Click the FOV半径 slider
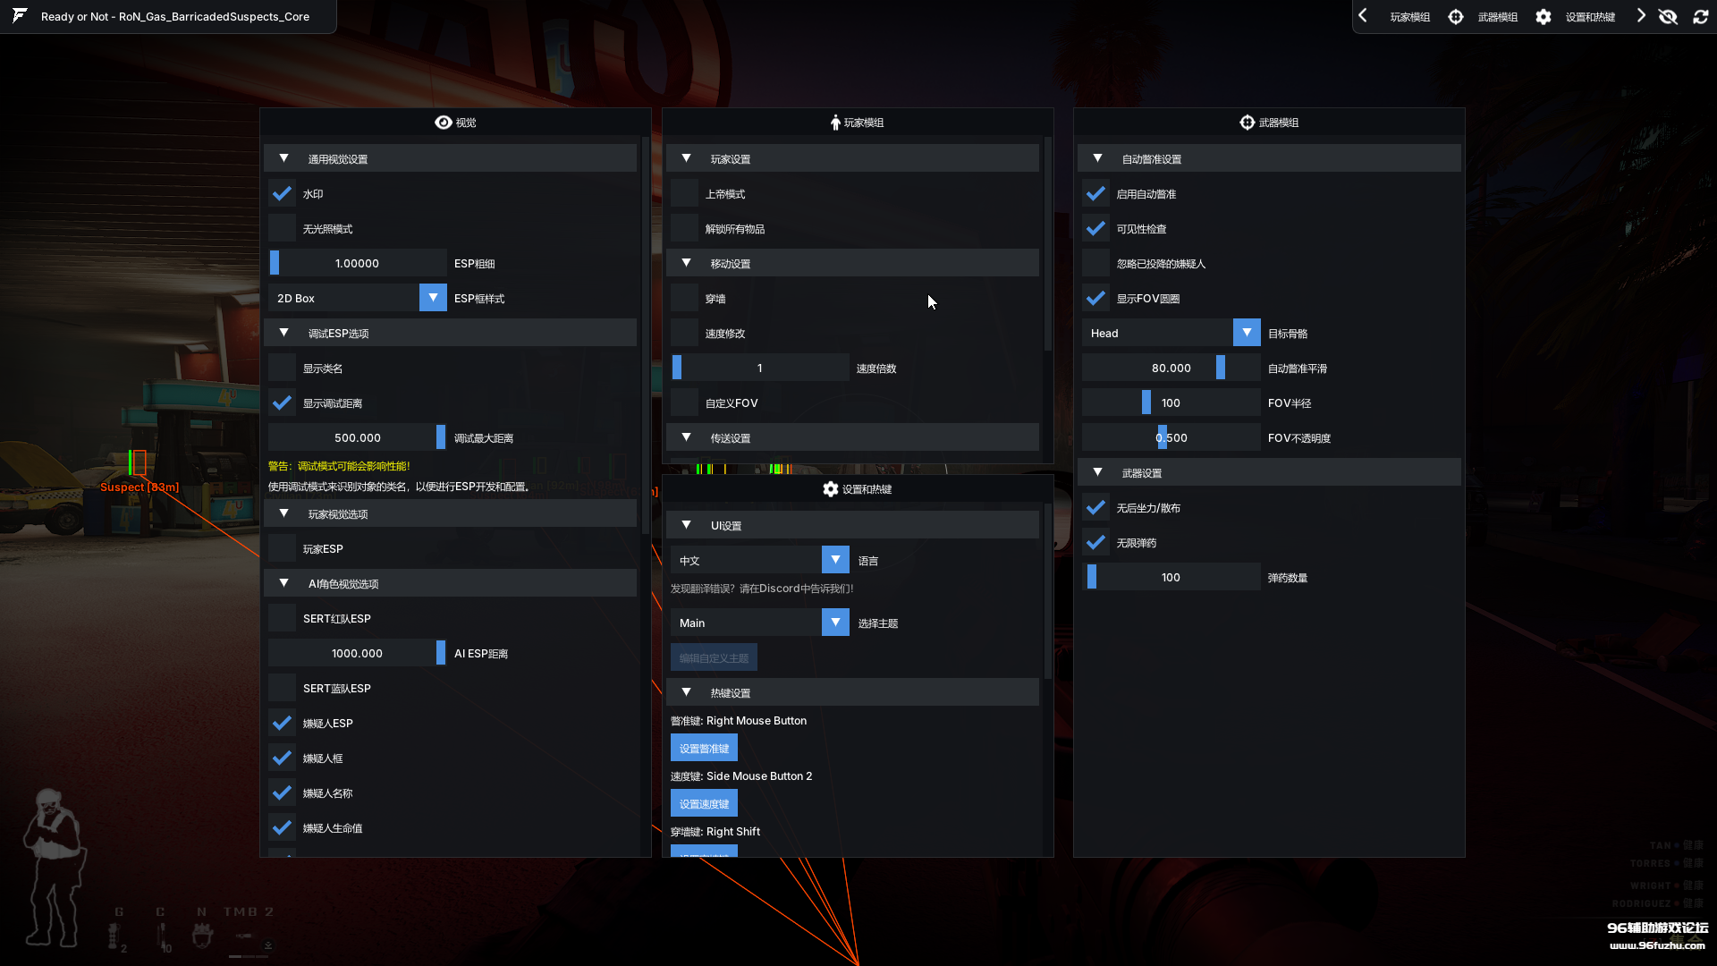 pyautogui.click(x=1171, y=402)
